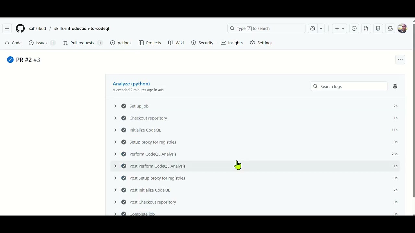Open your pull requests icon in header
Viewport: 415px width, 233px height.
tap(366, 28)
